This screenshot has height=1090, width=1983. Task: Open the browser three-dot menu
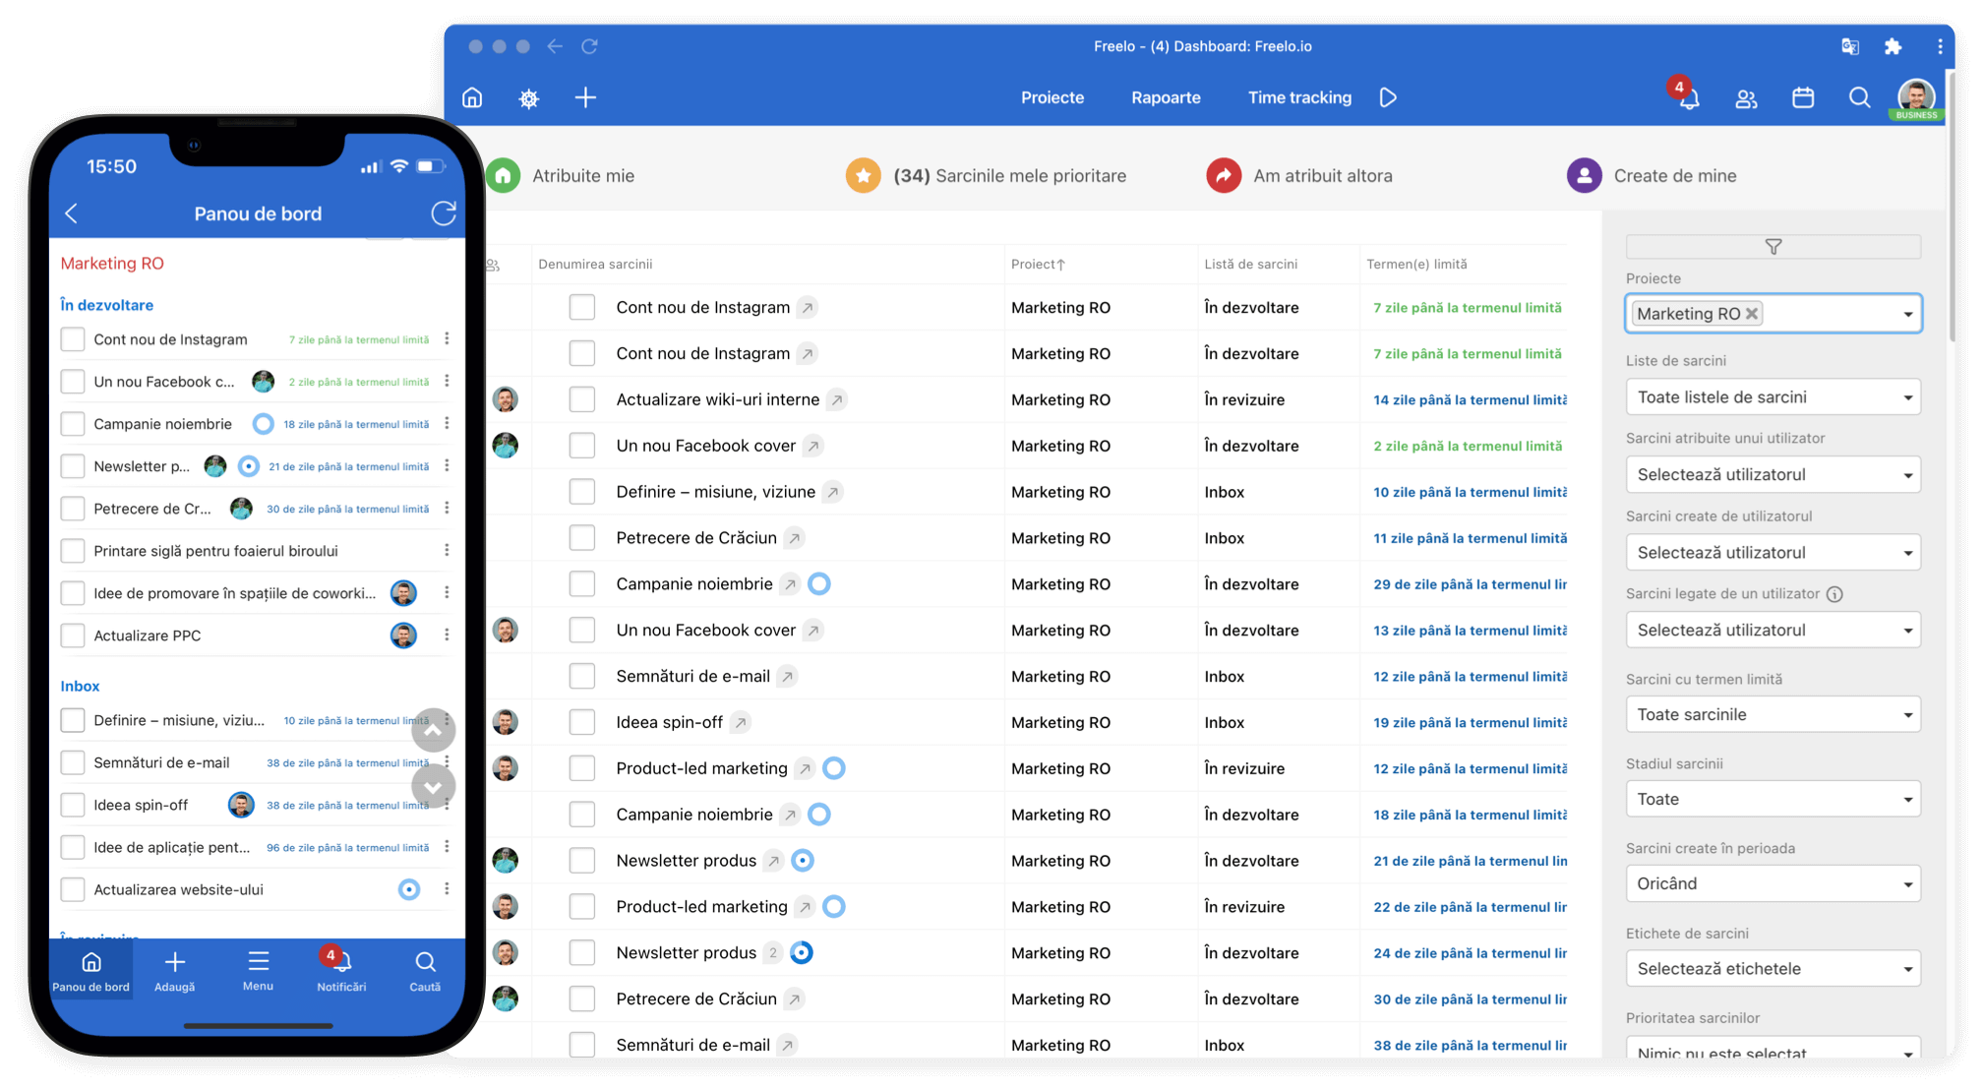click(x=1939, y=46)
